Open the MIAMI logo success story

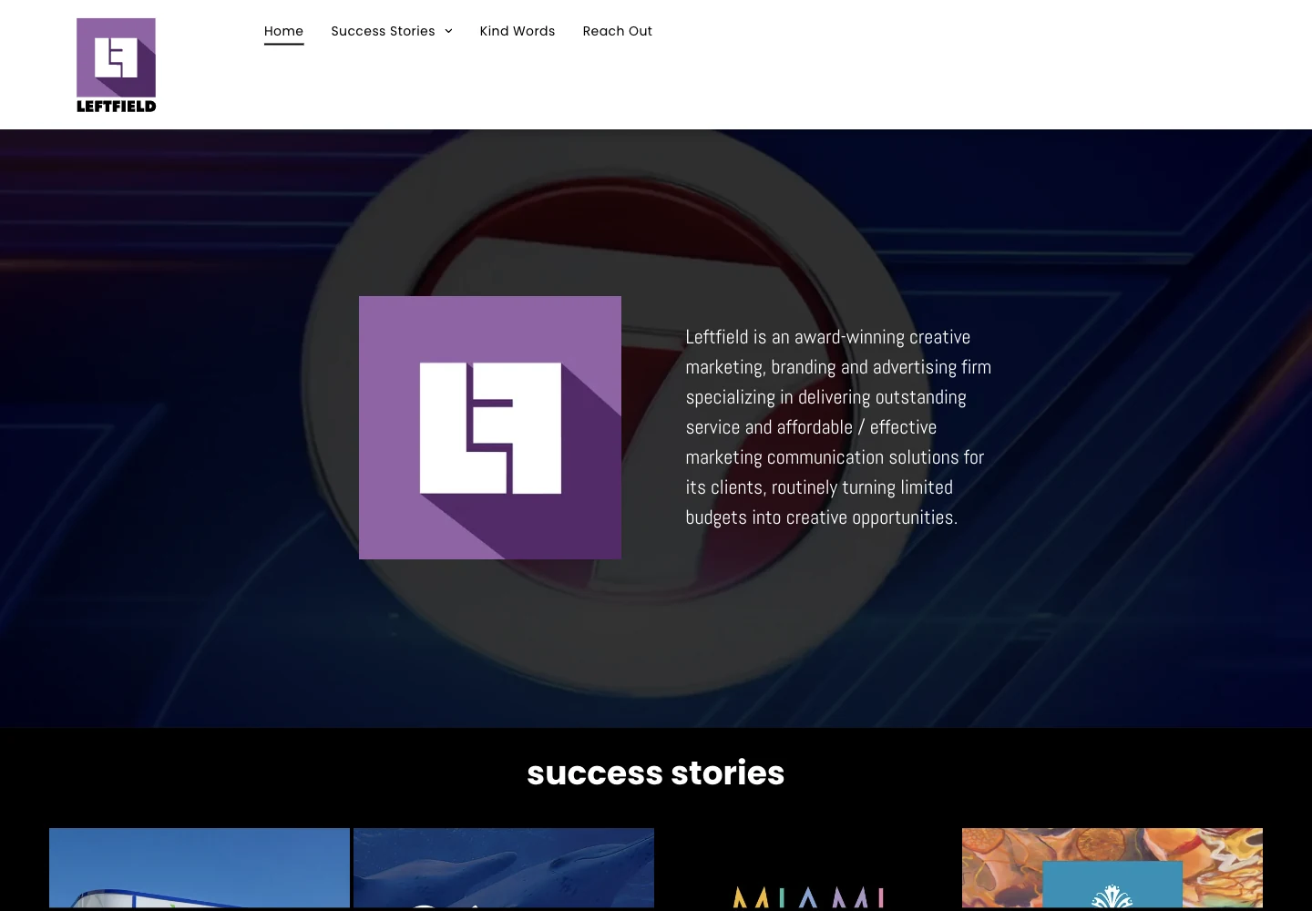pyautogui.click(x=808, y=868)
